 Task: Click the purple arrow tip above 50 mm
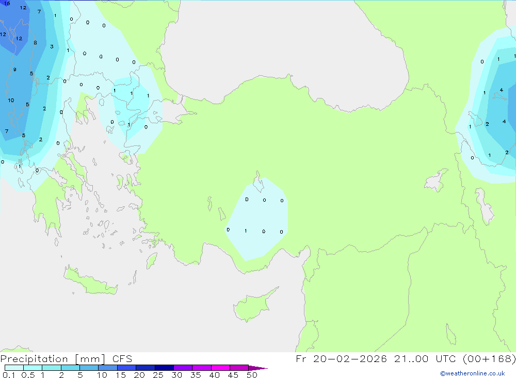tap(257, 368)
